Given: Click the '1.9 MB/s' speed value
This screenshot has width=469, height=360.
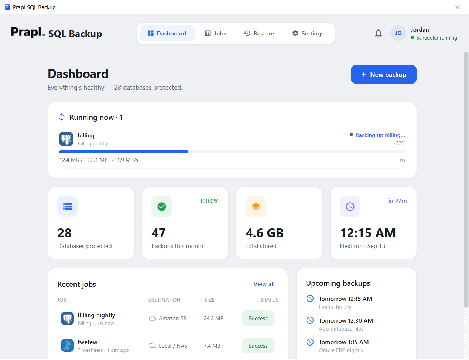Looking at the screenshot, I should pyautogui.click(x=128, y=160).
